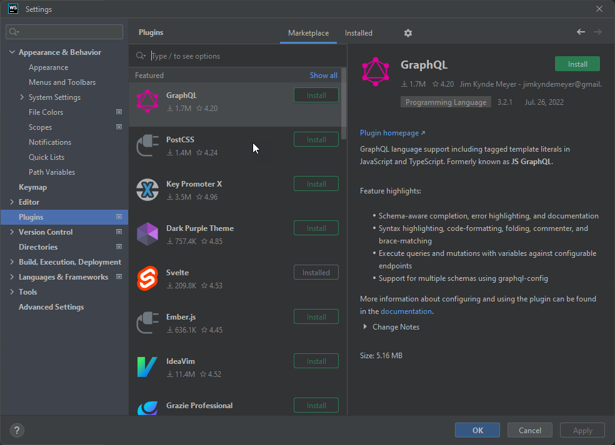The width and height of the screenshot is (615, 445).
Task: Expand Version Control section
Action: point(12,232)
